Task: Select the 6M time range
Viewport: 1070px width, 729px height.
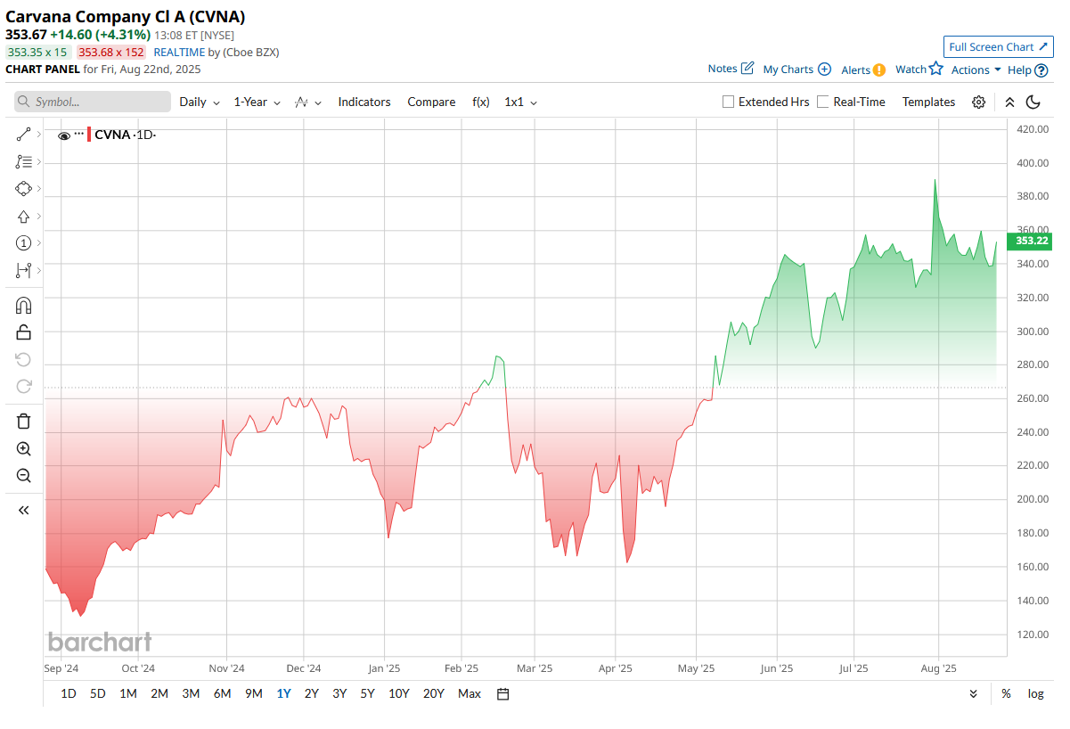Action: tap(222, 694)
